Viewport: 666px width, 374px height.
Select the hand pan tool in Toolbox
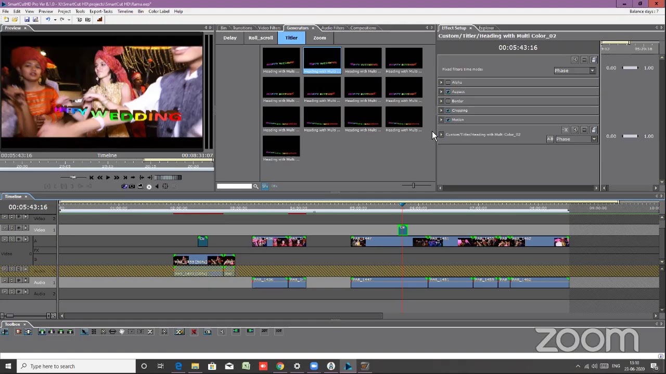(122, 331)
